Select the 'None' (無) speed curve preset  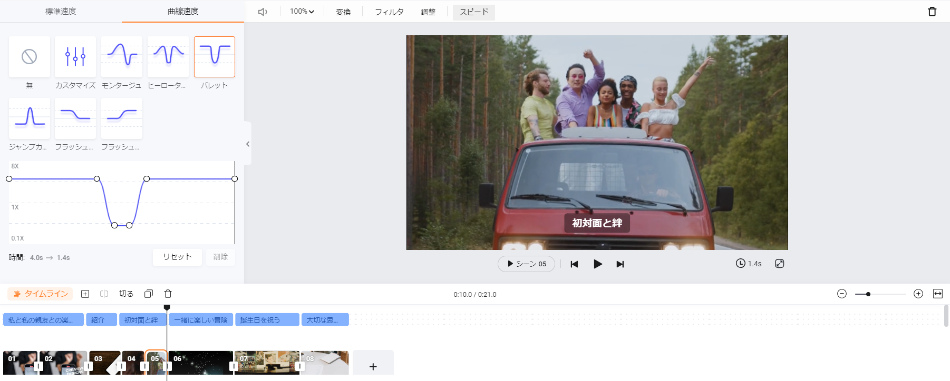(30, 57)
